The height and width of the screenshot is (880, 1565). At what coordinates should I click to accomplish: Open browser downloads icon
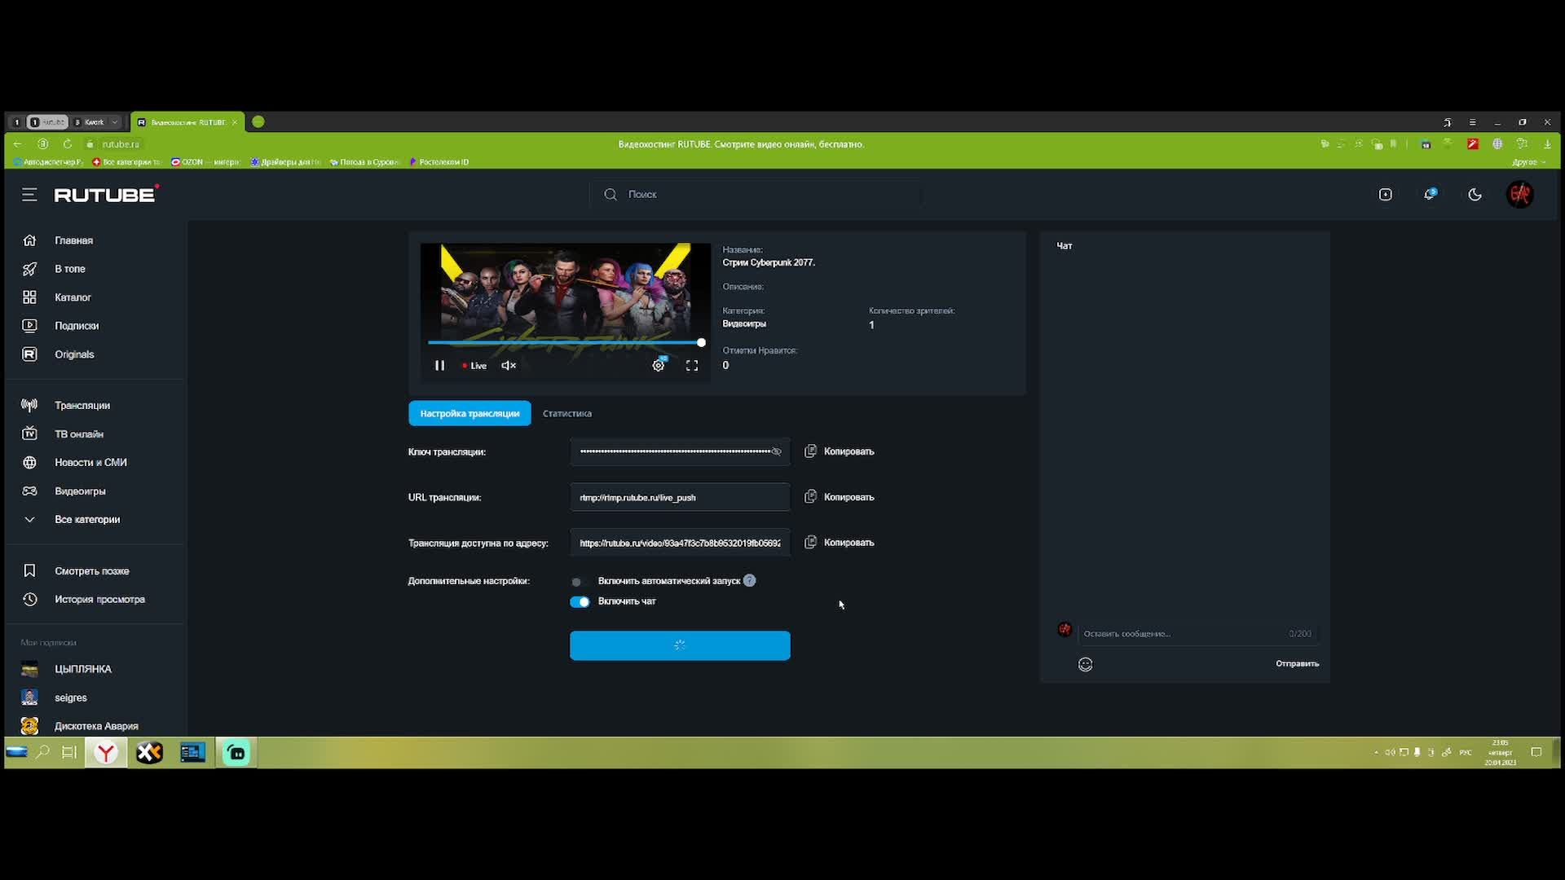point(1548,144)
